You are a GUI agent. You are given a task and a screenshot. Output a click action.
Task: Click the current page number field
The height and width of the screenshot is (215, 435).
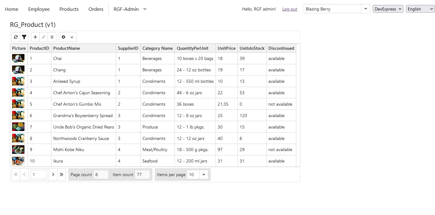pyautogui.click(x=39, y=175)
